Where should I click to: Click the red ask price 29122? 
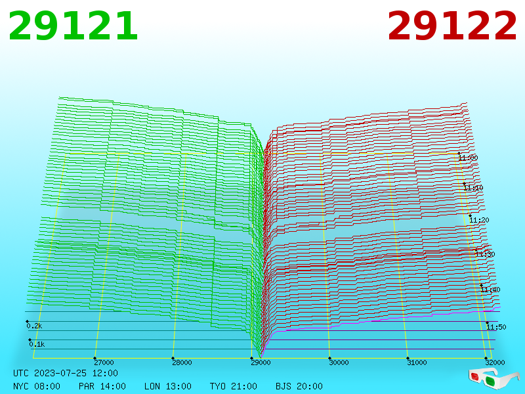(x=452, y=26)
